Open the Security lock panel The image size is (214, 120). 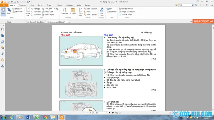click(2, 60)
